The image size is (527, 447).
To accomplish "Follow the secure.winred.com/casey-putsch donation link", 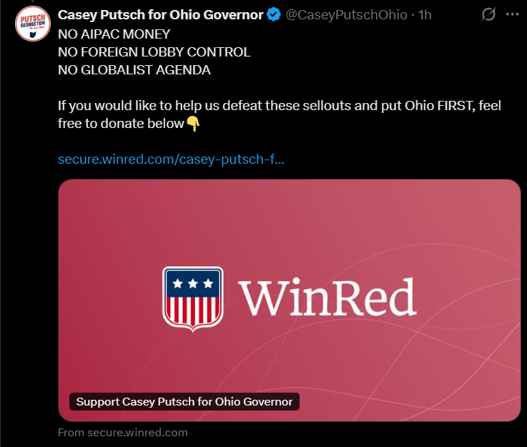I will click(x=171, y=159).
